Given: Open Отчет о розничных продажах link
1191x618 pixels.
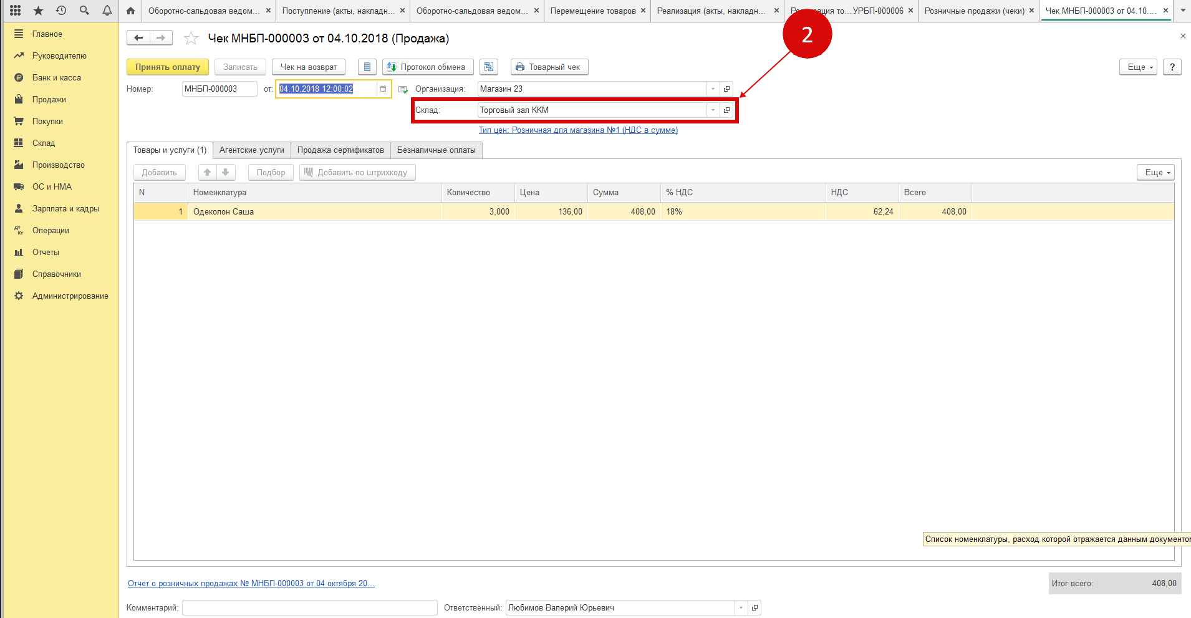Looking at the screenshot, I should point(251,583).
